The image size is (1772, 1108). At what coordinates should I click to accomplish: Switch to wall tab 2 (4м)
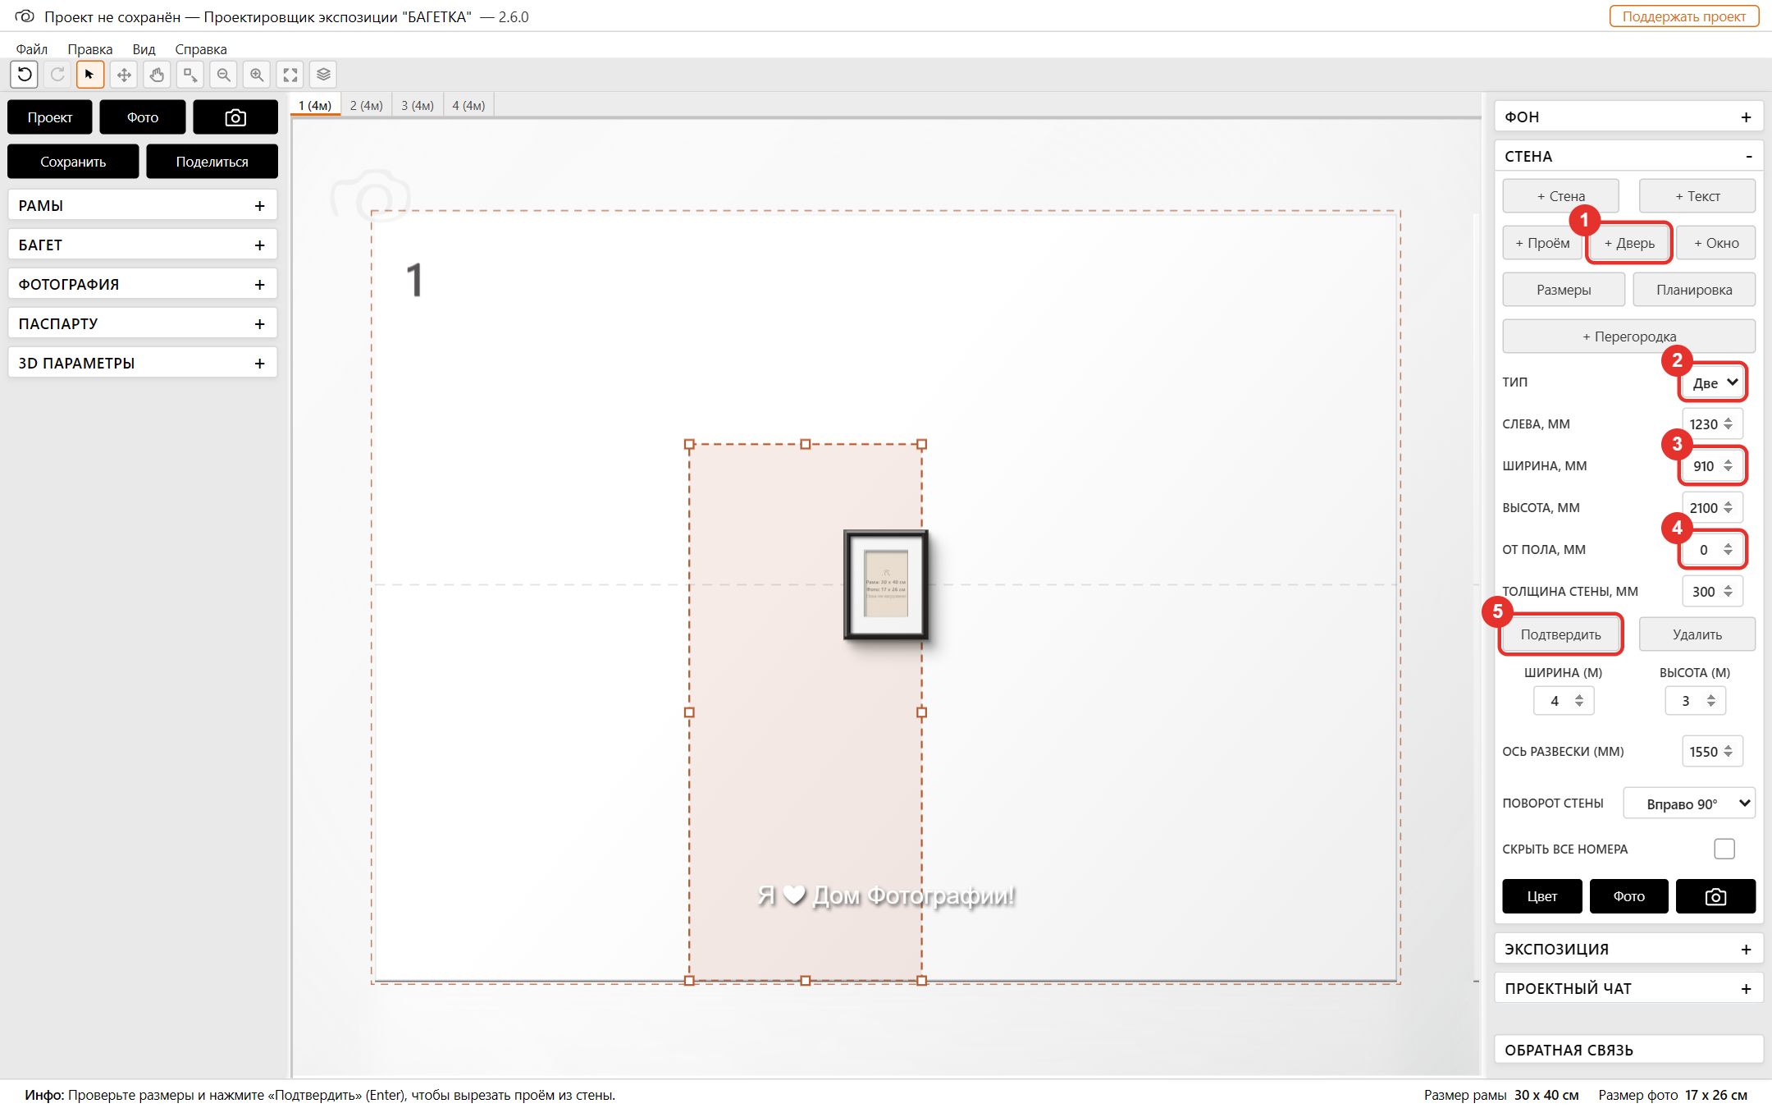click(x=367, y=105)
